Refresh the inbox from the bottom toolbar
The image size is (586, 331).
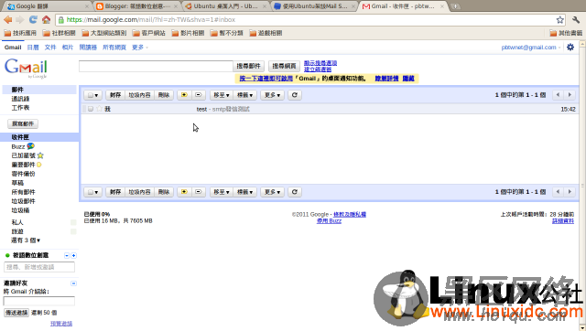tap(295, 192)
